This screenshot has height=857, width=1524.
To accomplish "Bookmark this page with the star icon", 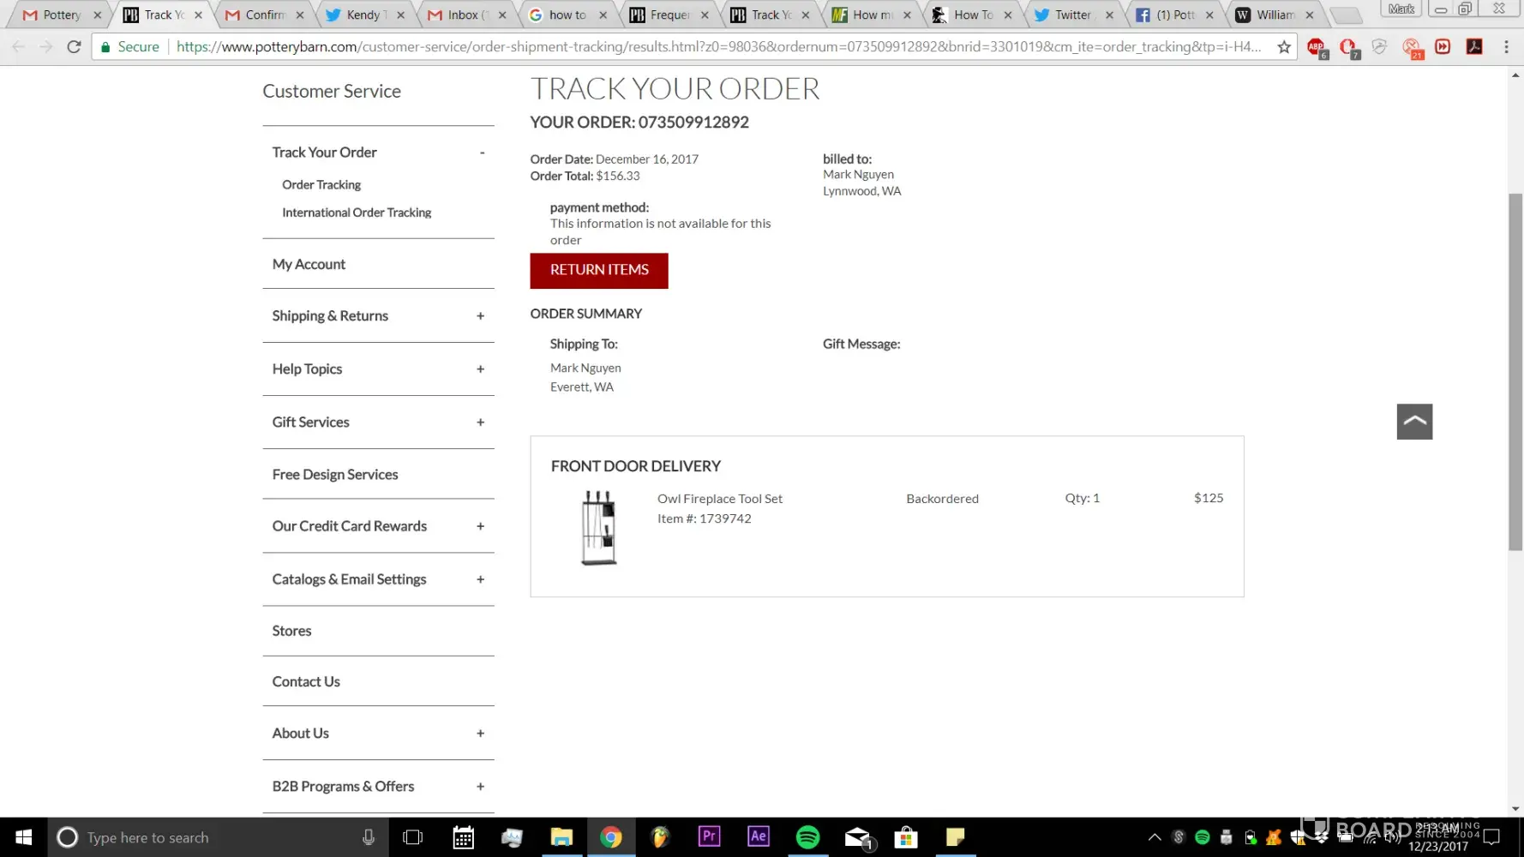I will (x=1283, y=47).
